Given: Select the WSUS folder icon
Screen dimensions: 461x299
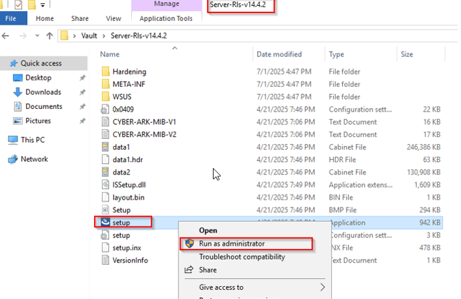Looking at the screenshot, I should pyautogui.click(x=105, y=97).
